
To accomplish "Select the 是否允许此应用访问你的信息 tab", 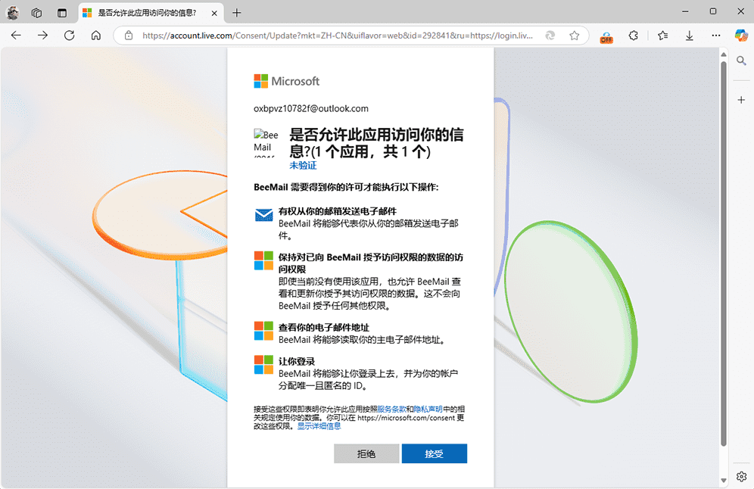I will pos(151,13).
